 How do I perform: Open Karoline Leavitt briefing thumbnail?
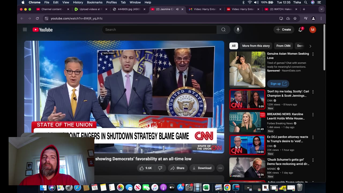(247, 122)
